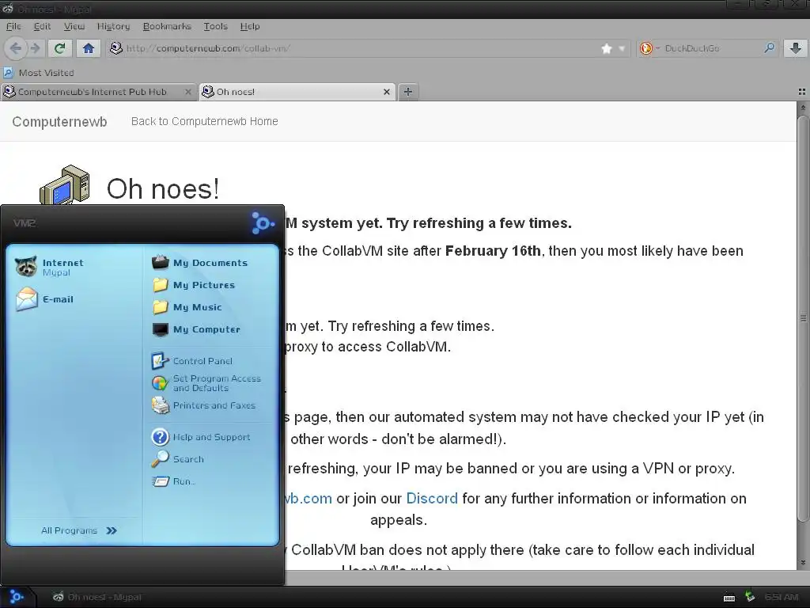Open Control Panel from Start menu
This screenshot has width=810, height=608.
[x=192, y=361]
